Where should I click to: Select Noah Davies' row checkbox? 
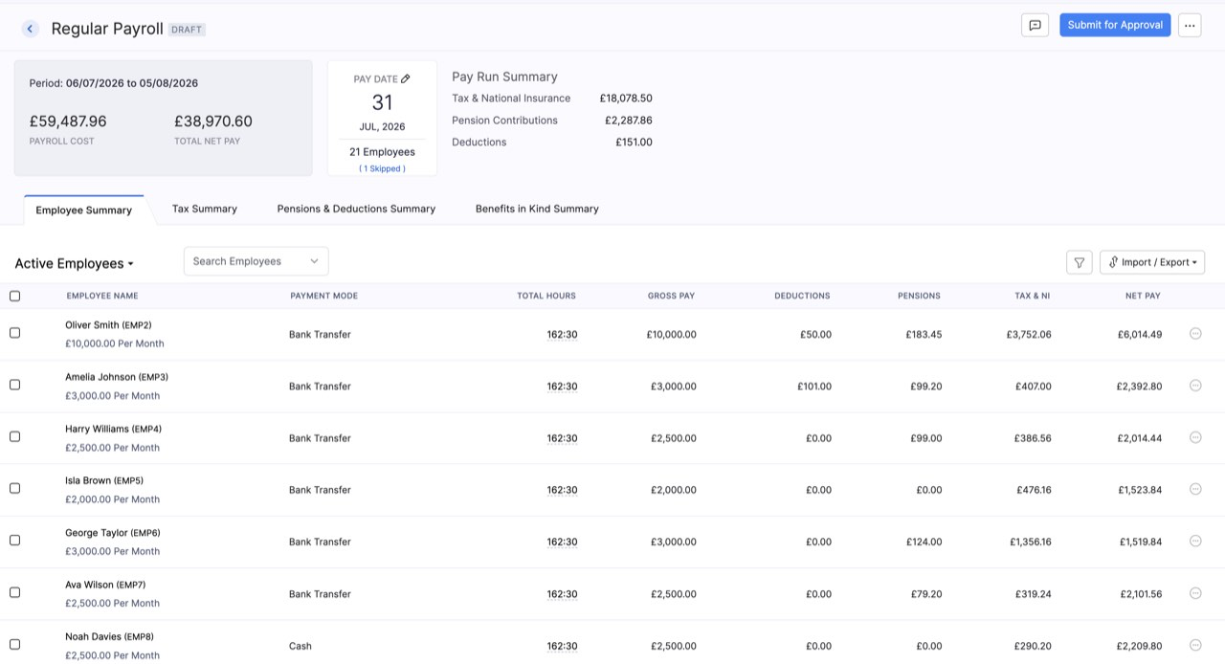point(14,644)
